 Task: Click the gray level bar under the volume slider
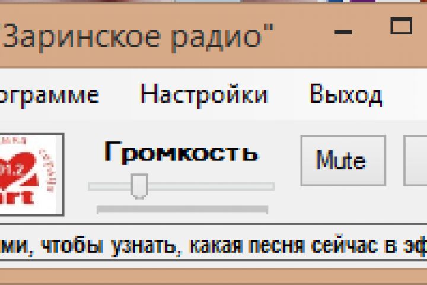click(x=183, y=210)
